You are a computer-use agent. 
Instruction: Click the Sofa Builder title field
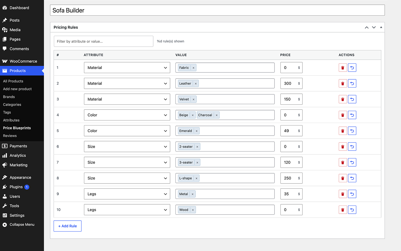coord(217,10)
